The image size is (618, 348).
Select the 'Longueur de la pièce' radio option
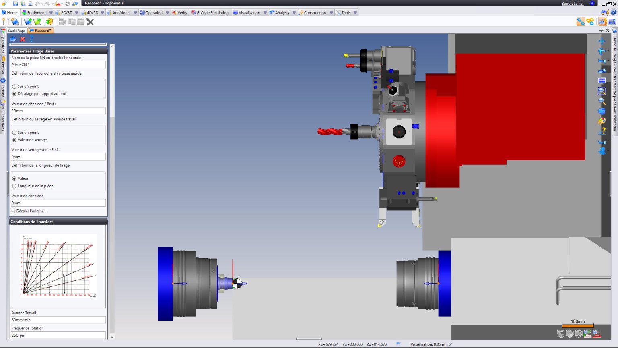(14, 186)
